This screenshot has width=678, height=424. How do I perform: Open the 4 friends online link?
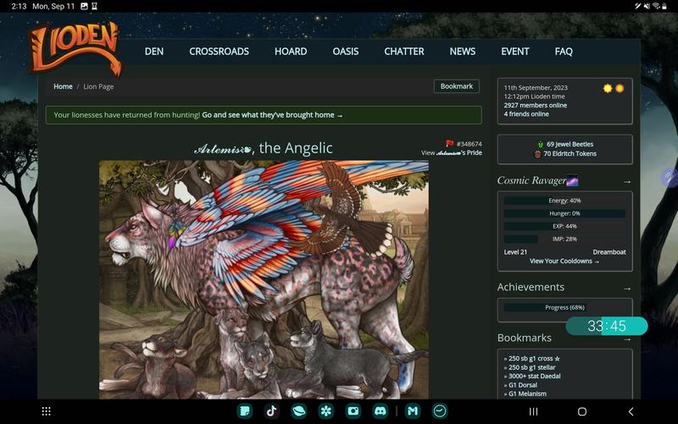tap(526, 114)
